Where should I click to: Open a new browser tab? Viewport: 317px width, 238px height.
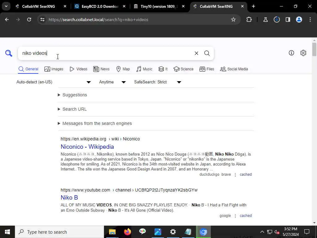(254, 6)
